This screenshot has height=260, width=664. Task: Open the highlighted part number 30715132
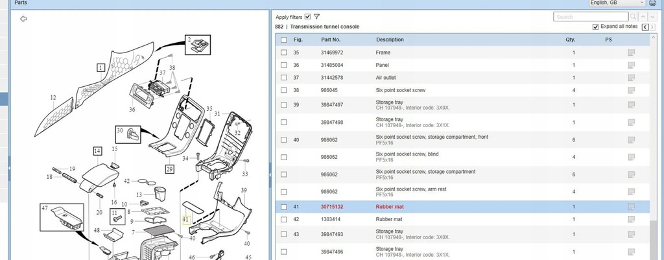(332, 207)
